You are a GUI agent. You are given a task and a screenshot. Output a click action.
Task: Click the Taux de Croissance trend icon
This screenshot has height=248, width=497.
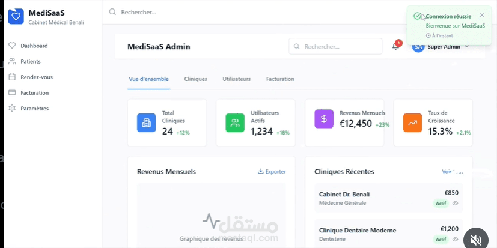pos(412,123)
